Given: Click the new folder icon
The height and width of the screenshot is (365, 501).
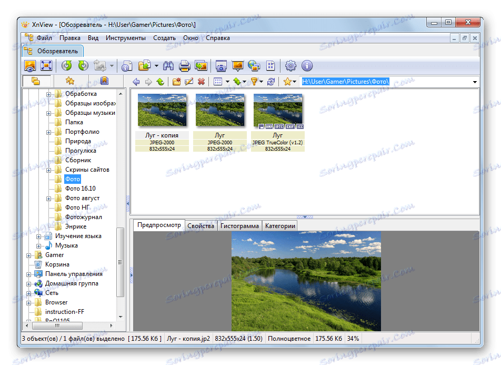Looking at the screenshot, I should [x=176, y=82].
